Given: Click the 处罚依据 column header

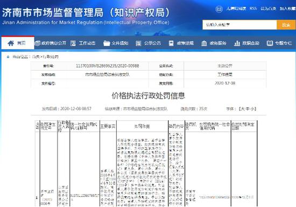Looking at the screenshot, I should (x=142, y=126).
